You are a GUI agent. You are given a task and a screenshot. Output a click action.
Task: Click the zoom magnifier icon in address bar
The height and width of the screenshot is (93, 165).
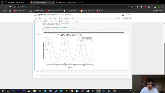(129, 7)
